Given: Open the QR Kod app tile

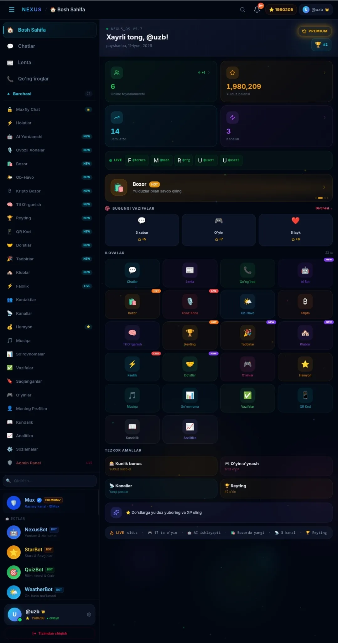Looking at the screenshot, I should [305, 398].
